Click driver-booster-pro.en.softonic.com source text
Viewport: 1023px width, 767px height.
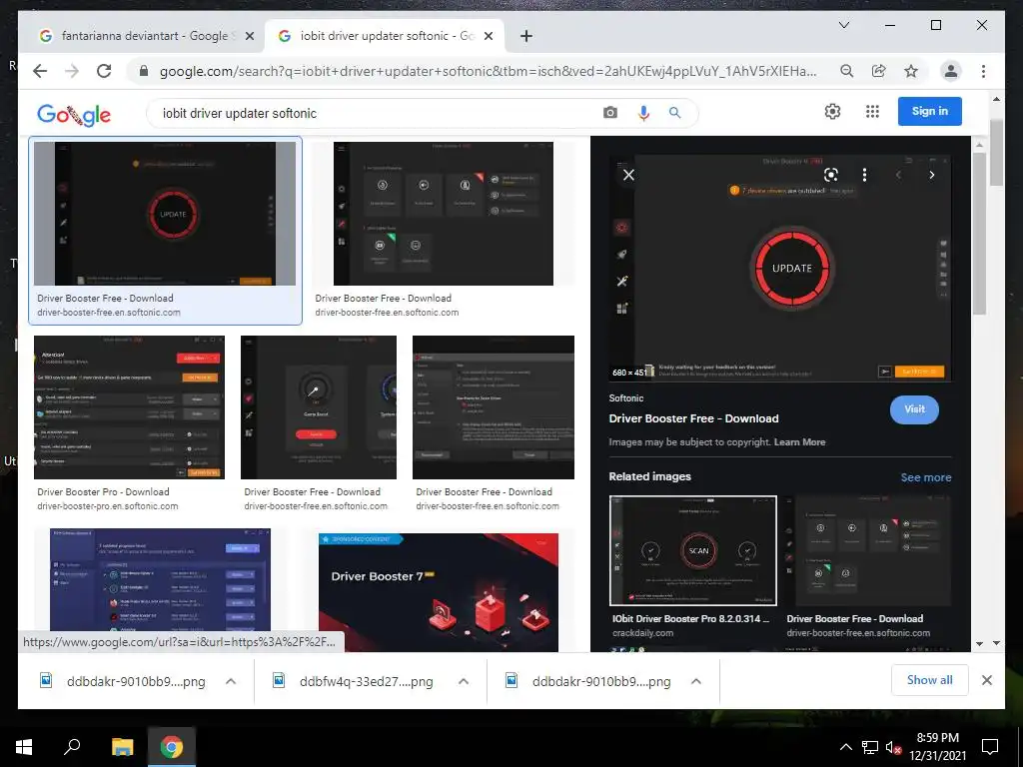click(108, 506)
